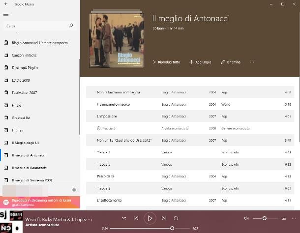Click Riproduci tutto button
The width and height of the screenshot is (300, 233).
[166, 62]
